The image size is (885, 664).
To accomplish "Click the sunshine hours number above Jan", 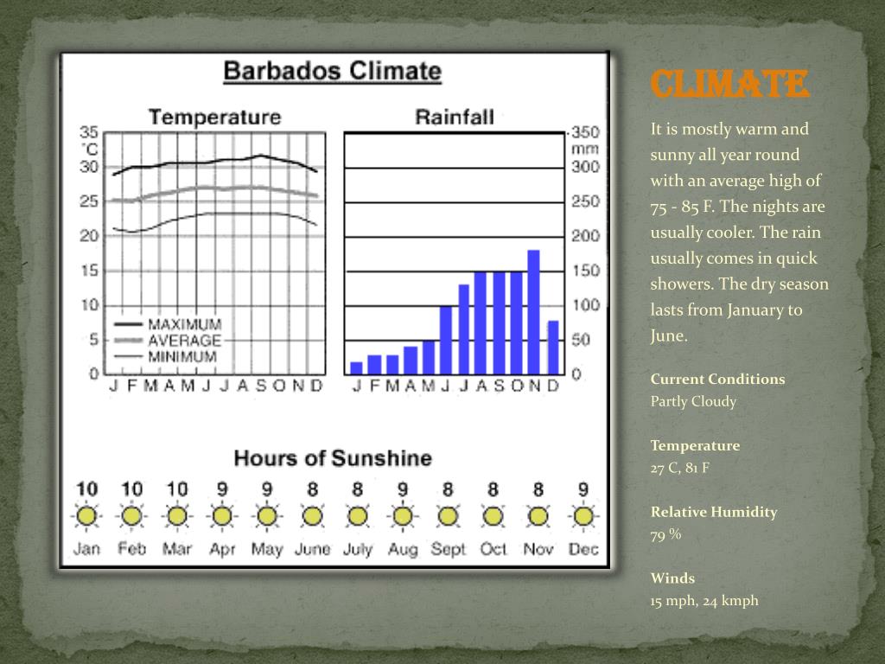I will [87, 489].
